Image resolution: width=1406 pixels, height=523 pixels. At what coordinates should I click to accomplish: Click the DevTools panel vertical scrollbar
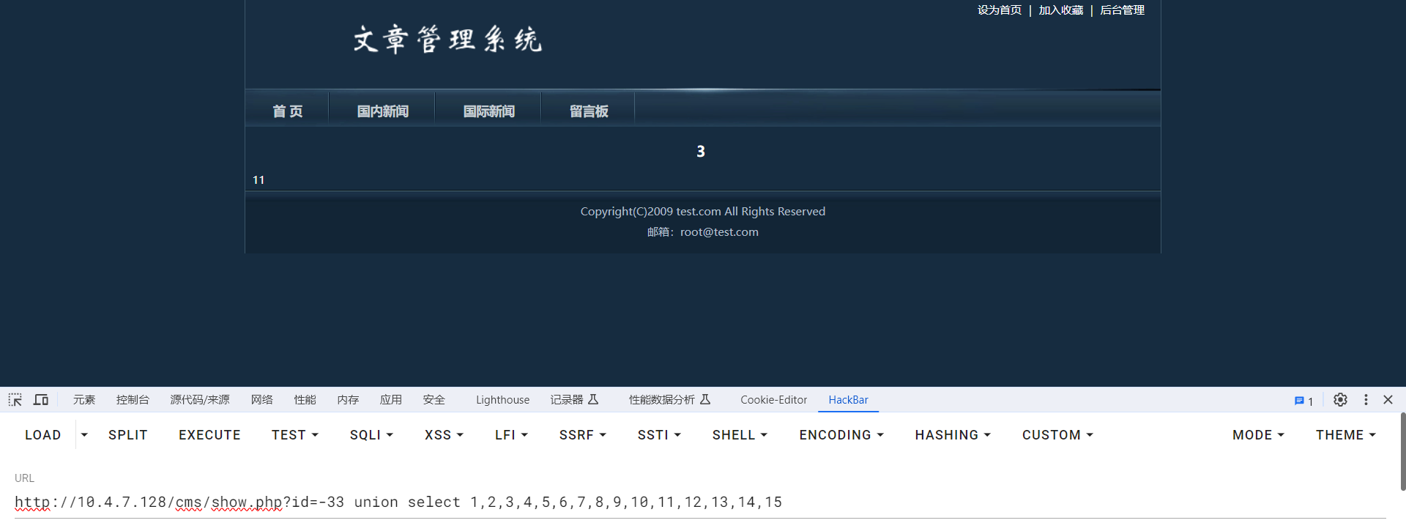(x=1402, y=451)
